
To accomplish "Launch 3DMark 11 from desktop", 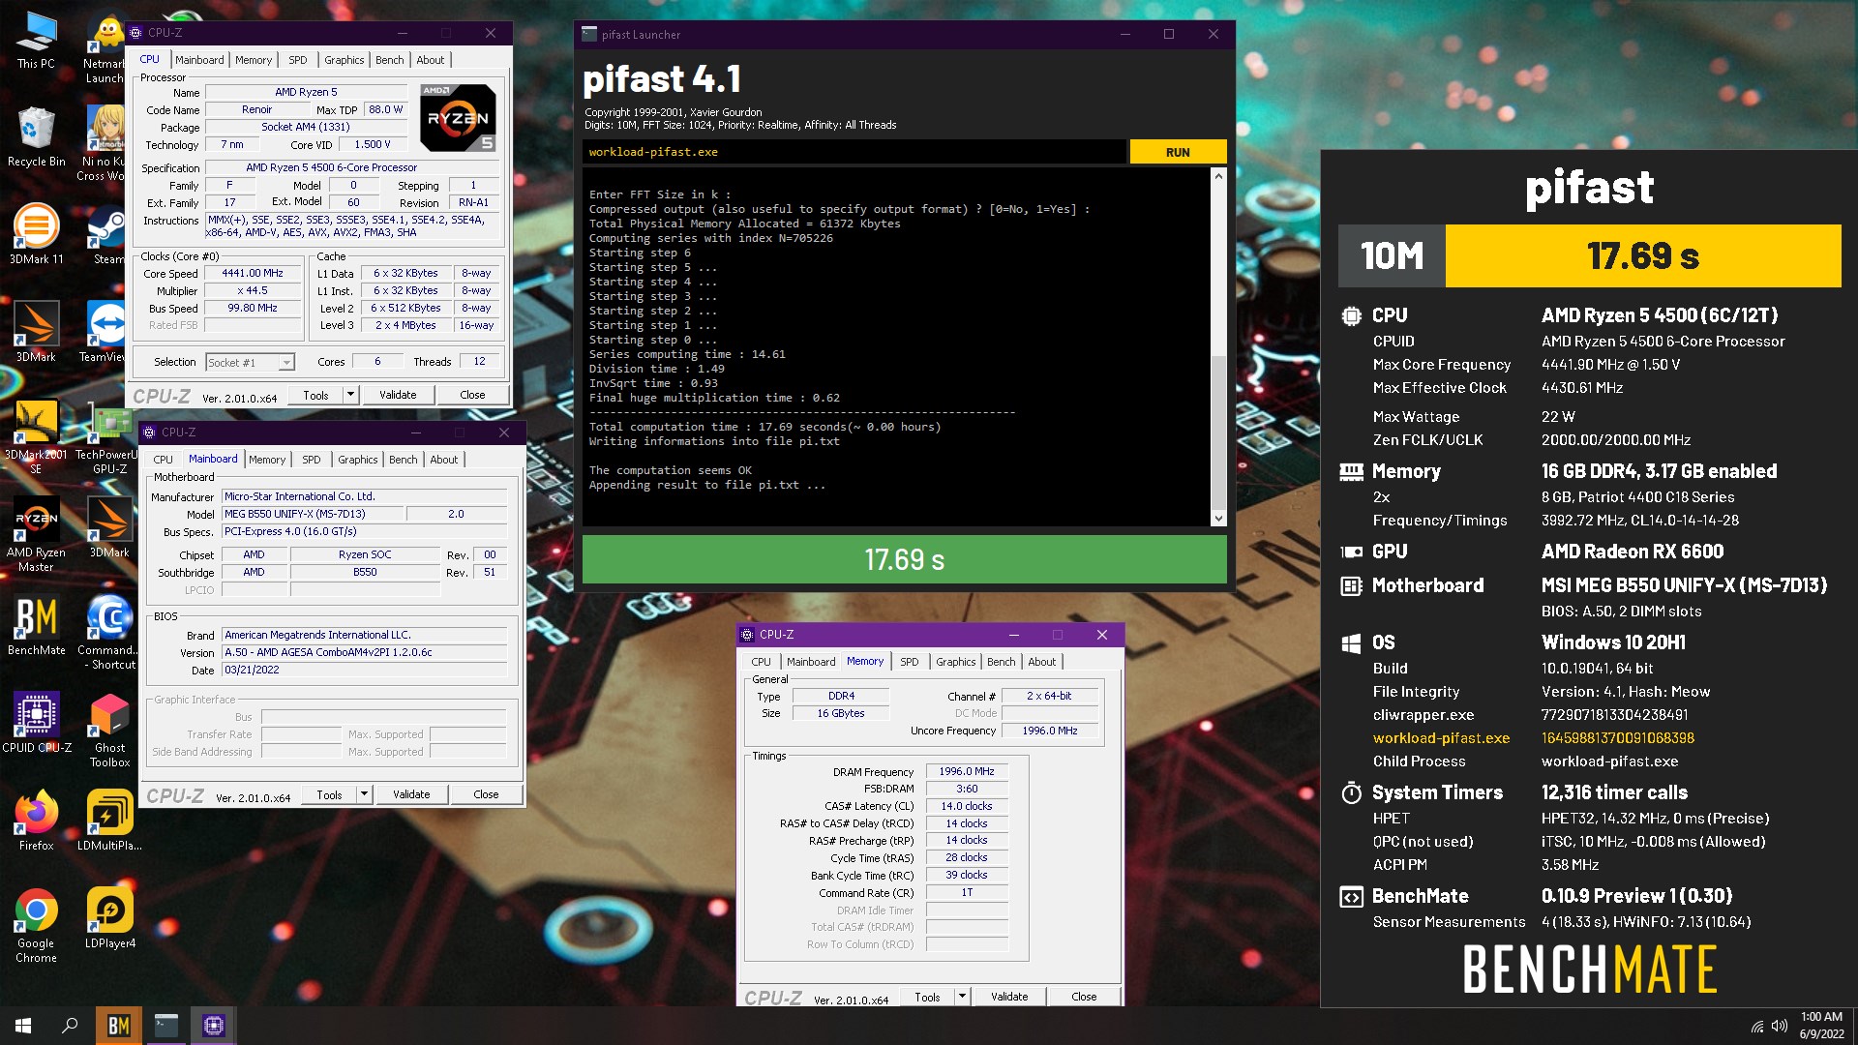I will pos(36,233).
